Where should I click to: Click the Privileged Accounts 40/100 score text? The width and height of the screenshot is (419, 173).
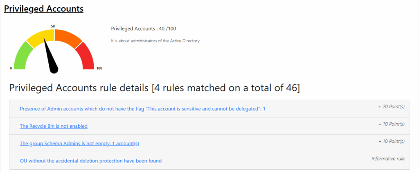[144, 28]
